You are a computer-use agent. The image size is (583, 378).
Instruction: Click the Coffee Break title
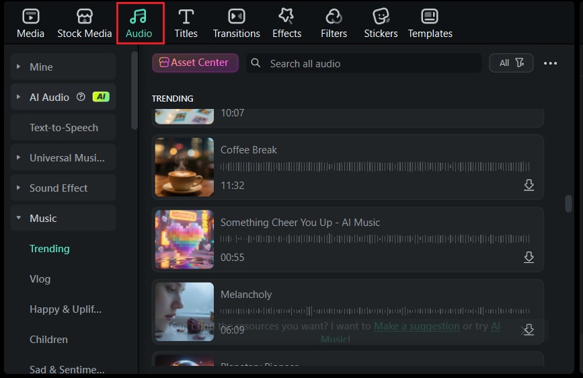click(x=249, y=149)
